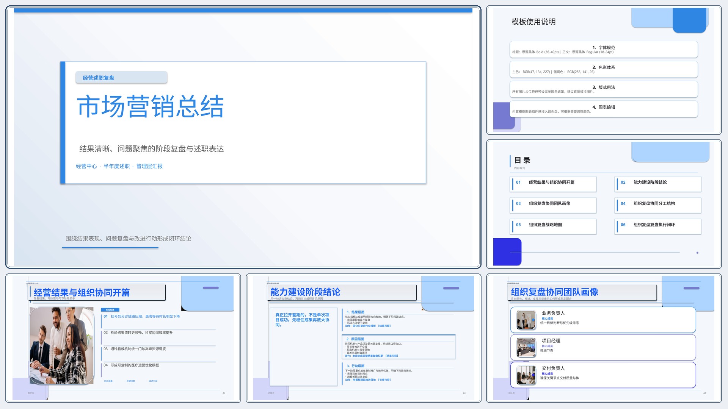This screenshot has height=409, width=728.
Task: Select the team meeting photo on slide 01
Action: click(x=62, y=346)
